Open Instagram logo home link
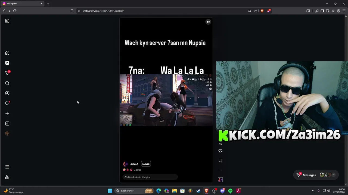 [x=7, y=21]
